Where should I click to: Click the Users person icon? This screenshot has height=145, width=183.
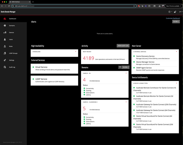coord(5,39)
